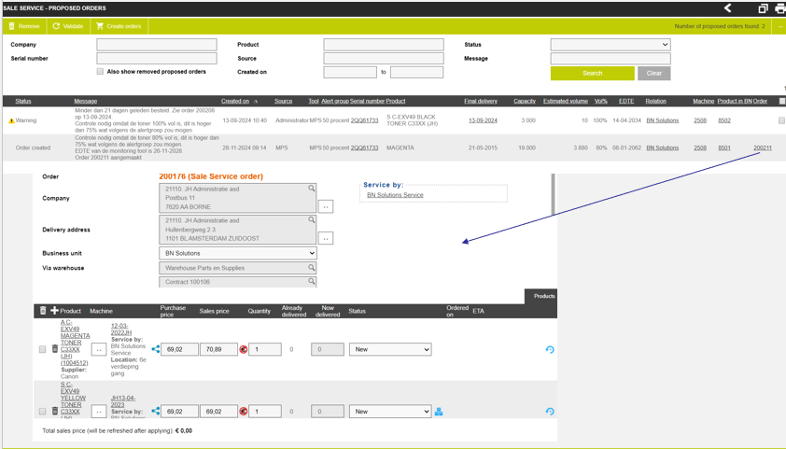This screenshot has height=449, width=786.
Task: Click red icon next to sales price 70,89
Action: point(244,349)
